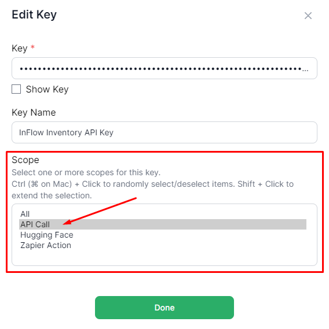Viewport: 329px width, 329px height.
Task: Enable the Show Key checkbox
Action: tap(16, 89)
